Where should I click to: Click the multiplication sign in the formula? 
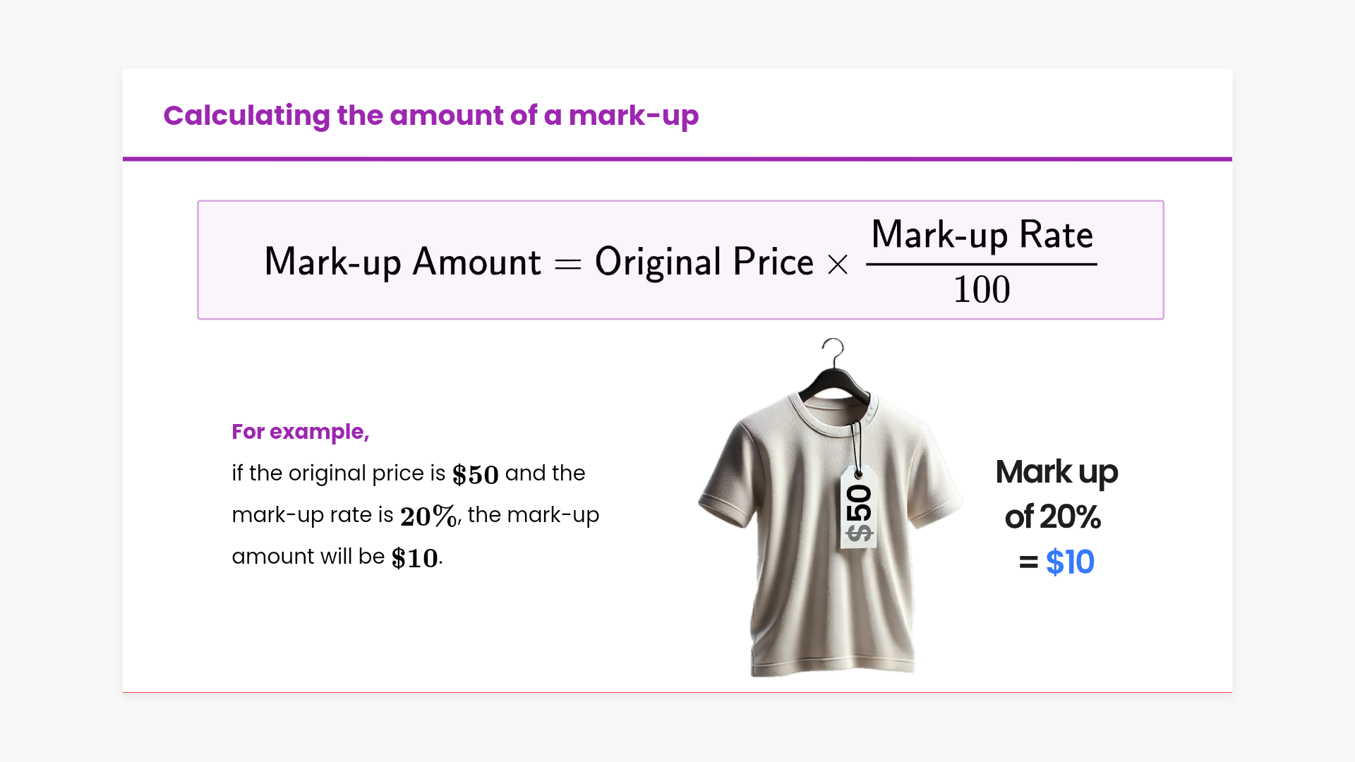(x=838, y=265)
